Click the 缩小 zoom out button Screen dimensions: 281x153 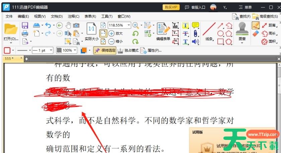tap(115, 42)
